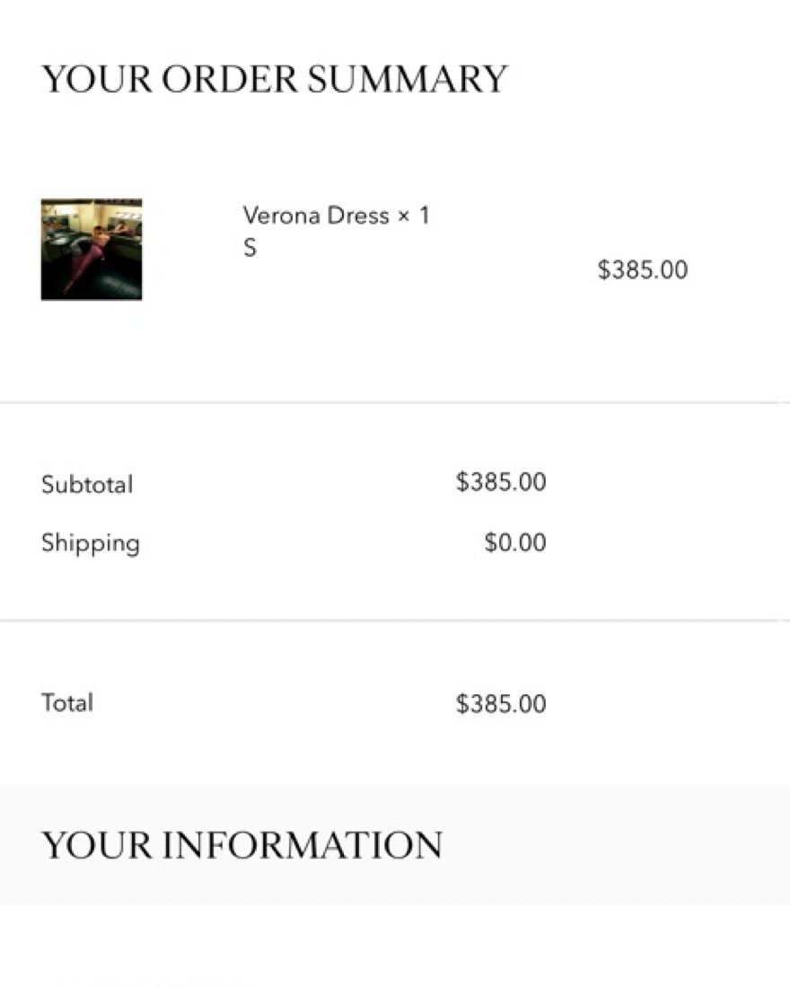Click the "× 1" quantity indicator

[414, 216]
